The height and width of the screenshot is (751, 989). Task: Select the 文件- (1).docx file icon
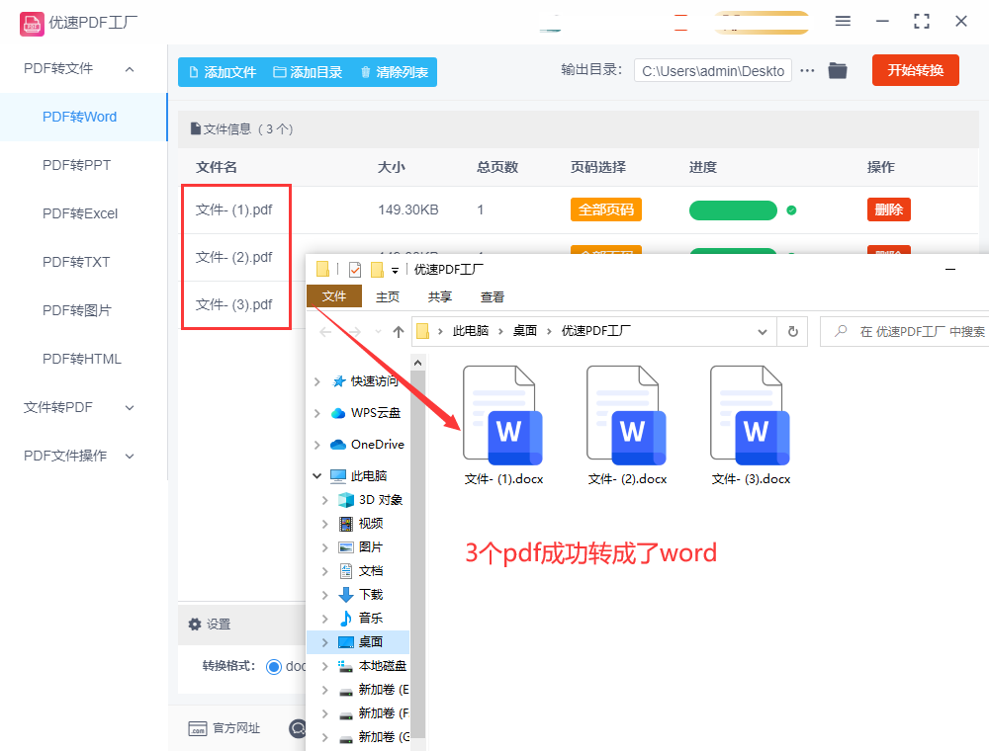pos(502,416)
